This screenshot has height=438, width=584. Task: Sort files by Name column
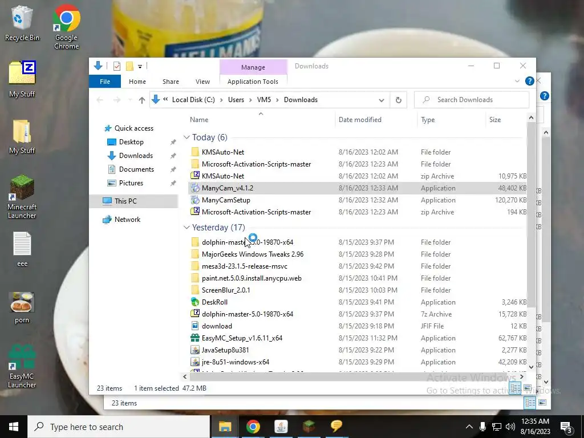[261, 120]
